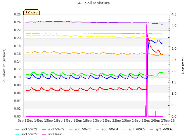The height and width of the screenshot is (140, 187).
Task: Click the 0.26 left axis tick label
Action: (x=17, y=15)
